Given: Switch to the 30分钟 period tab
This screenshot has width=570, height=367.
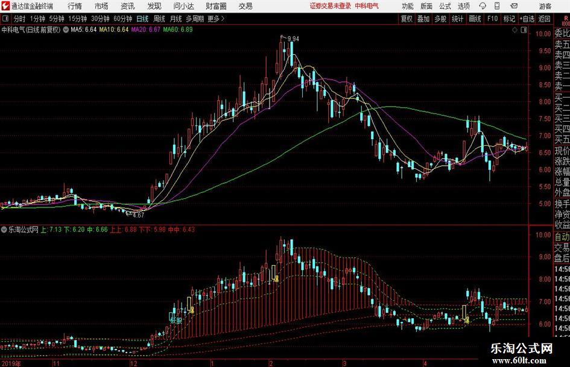Looking at the screenshot, I should point(100,19).
